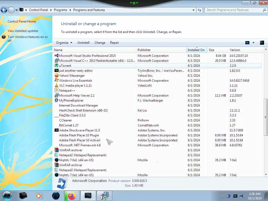This screenshot has height=201, width=268.
Task: Open the Windows Start orb
Action: point(7,196)
